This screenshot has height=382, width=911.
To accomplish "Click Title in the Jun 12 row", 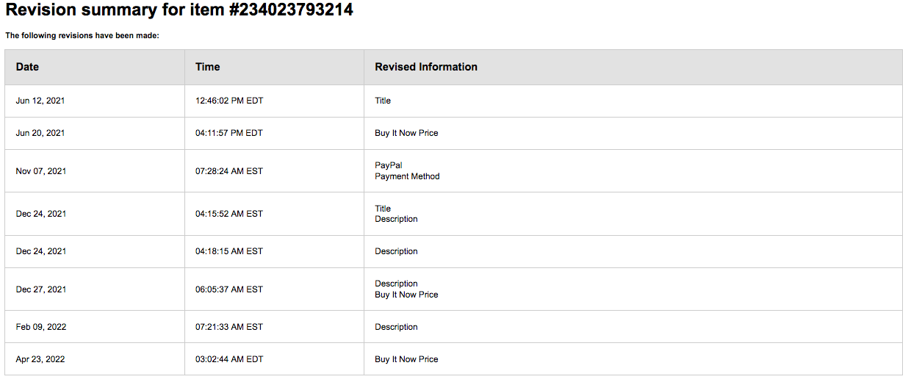I will pyautogui.click(x=383, y=101).
